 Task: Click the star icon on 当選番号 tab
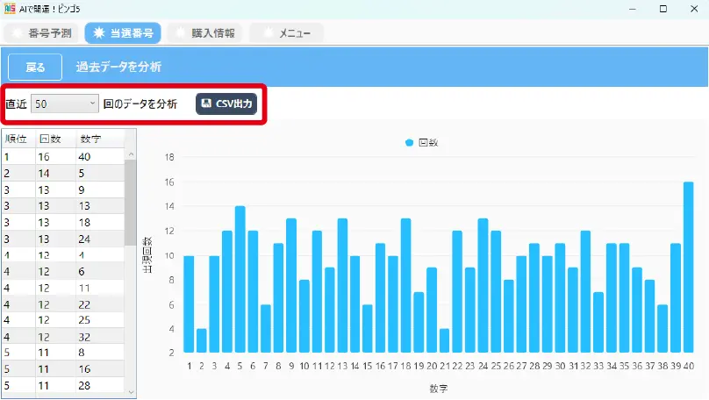point(98,32)
